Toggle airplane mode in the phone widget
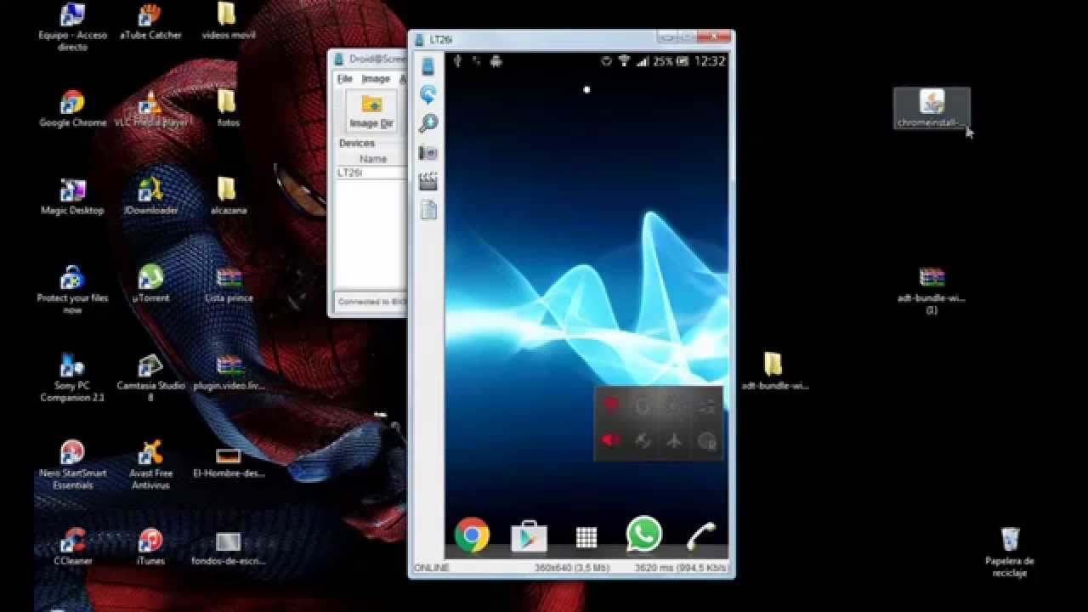 [674, 440]
